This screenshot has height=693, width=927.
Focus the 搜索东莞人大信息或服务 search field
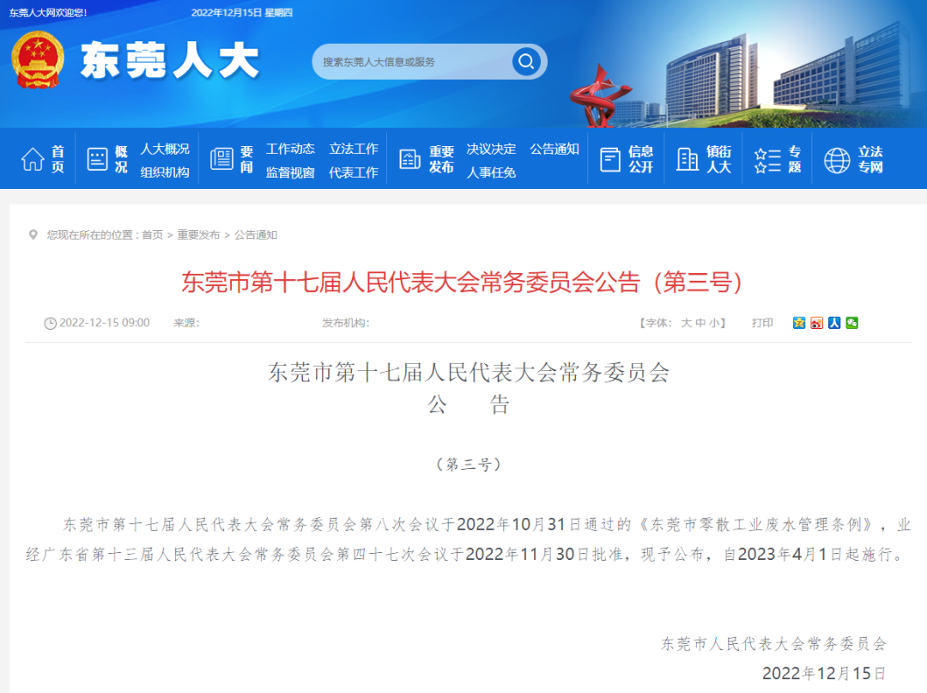pos(414,62)
